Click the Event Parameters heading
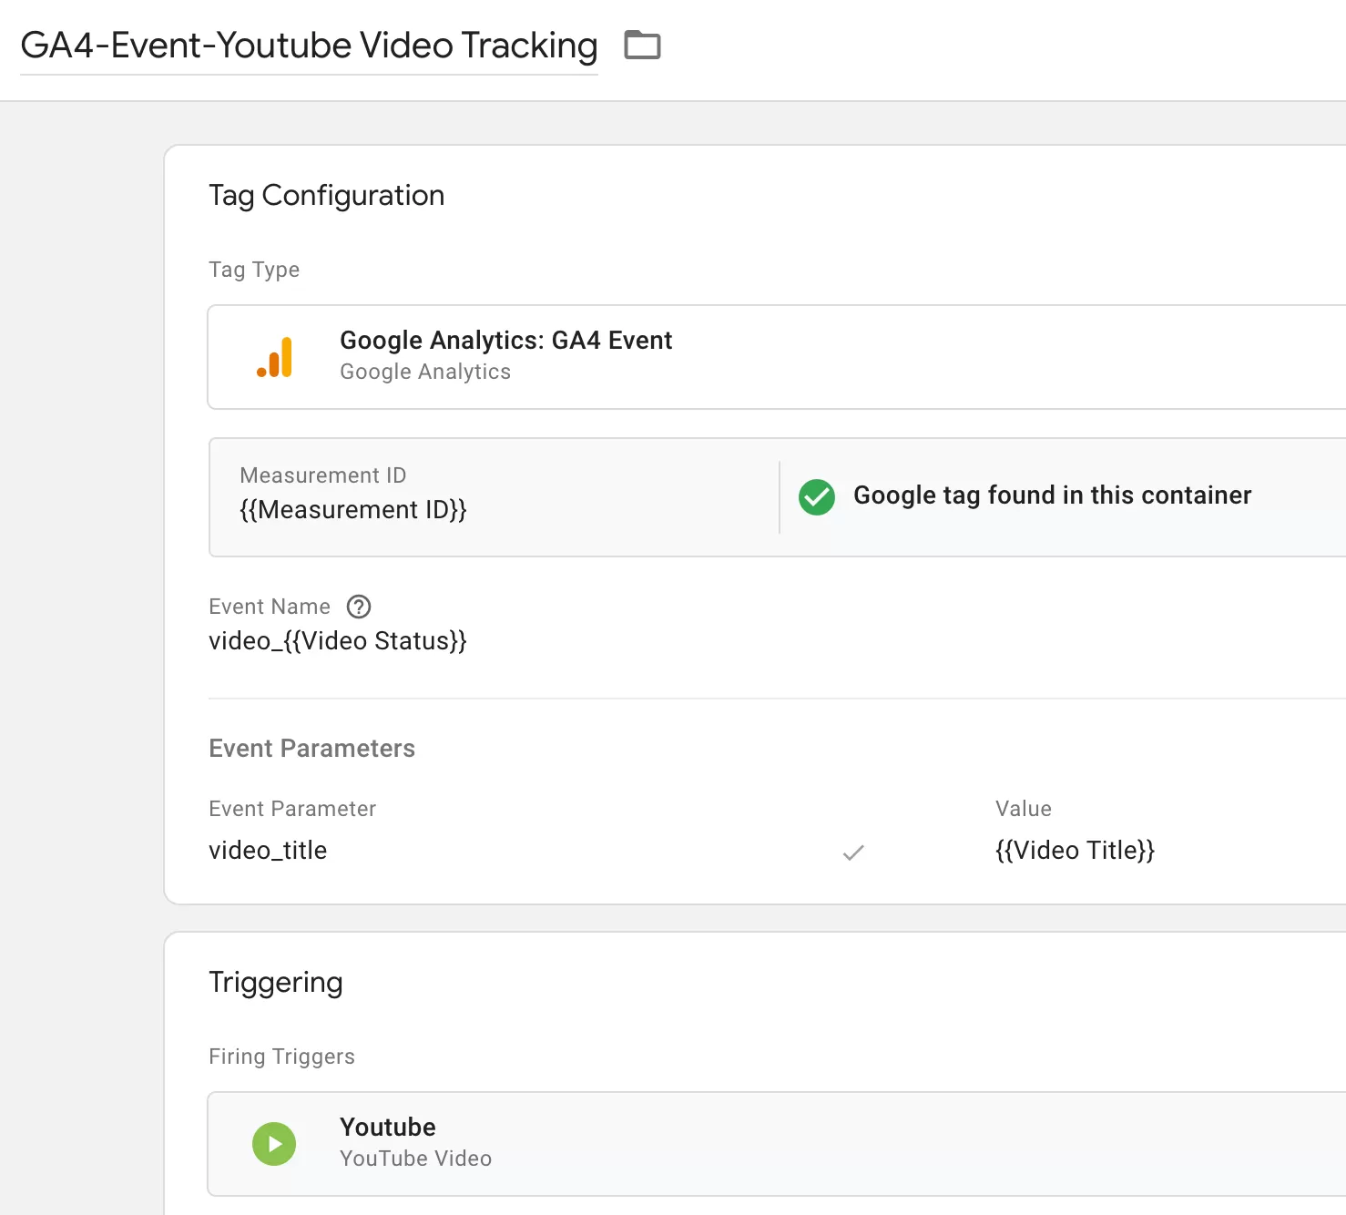This screenshot has width=1346, height=1215. [312, 749]
